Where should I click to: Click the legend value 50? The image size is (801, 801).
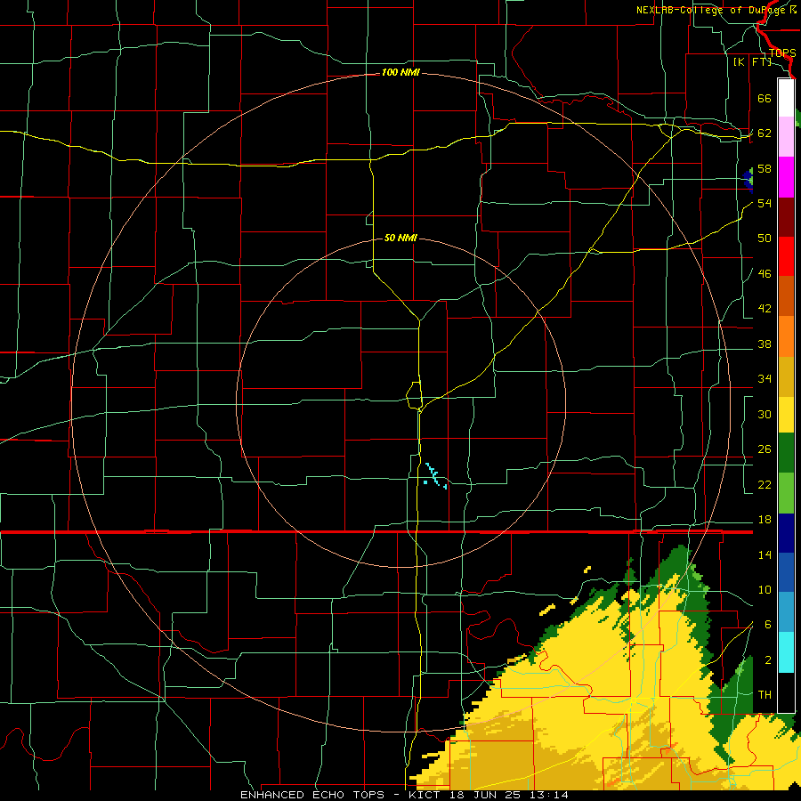tap(765, 239)
